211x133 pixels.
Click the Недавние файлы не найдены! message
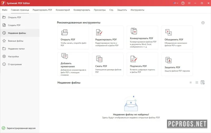tap(131, 114)
